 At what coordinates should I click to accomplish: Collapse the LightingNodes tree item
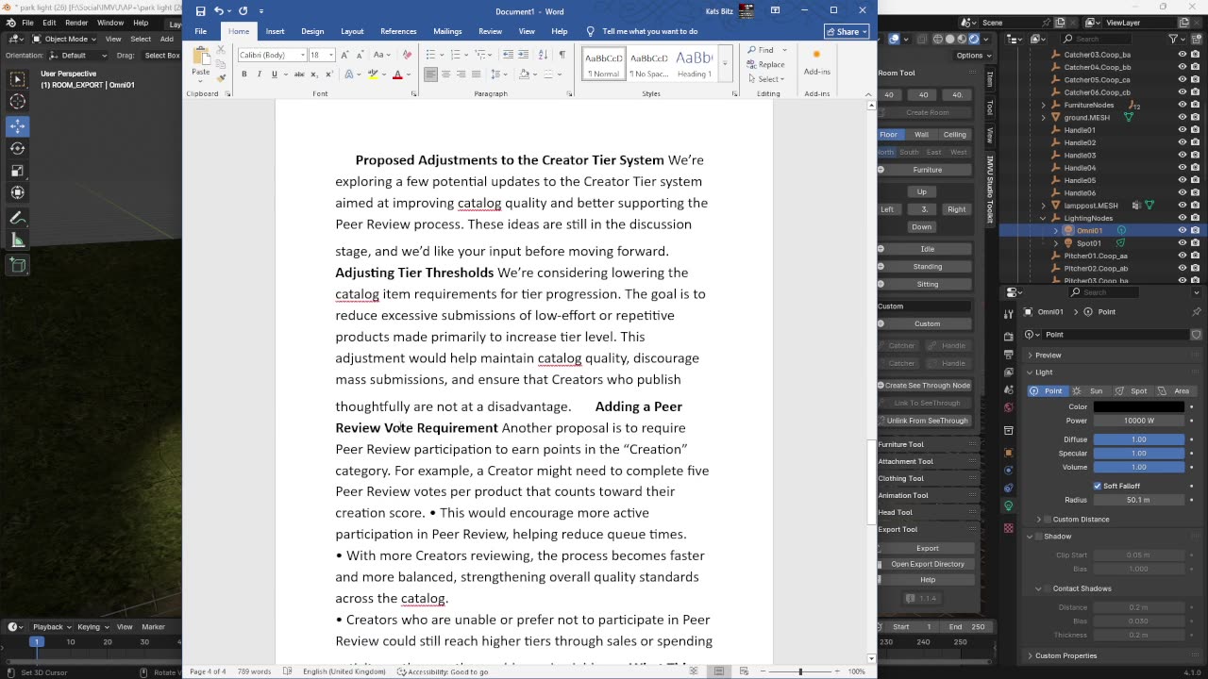point(1044,218)
